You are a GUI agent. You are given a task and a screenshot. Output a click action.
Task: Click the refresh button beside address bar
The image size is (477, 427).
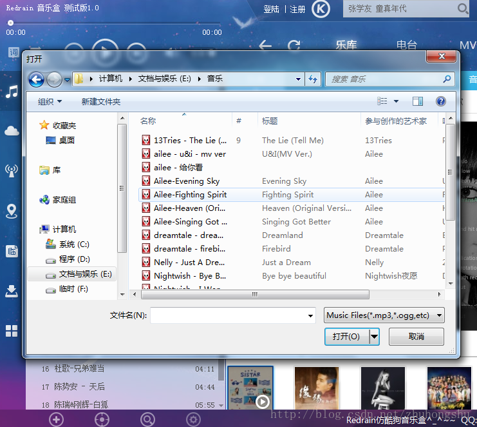click(x=313, y=79)
